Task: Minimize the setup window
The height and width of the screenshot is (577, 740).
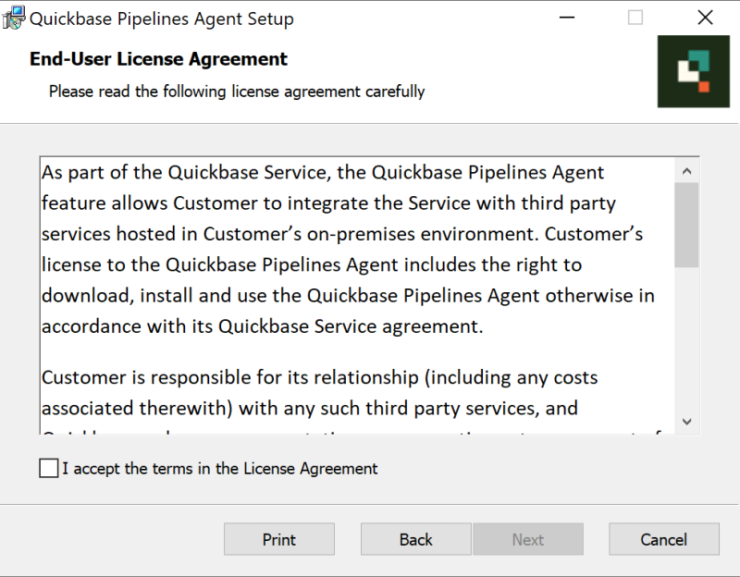Action: pyautogui.click(x=567, y=18)
